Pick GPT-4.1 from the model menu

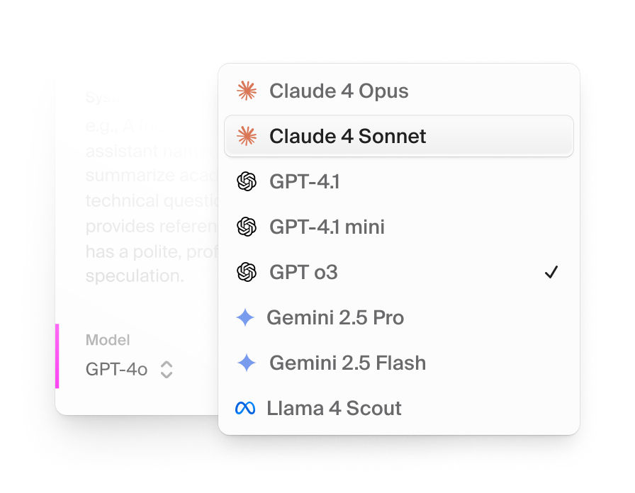pos(305,182)
